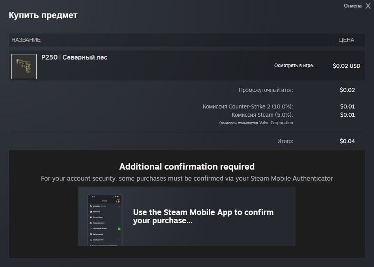Click the Сообщество icon in phone preview
Viewport: 374px width, 267px height.
(91, 240)
